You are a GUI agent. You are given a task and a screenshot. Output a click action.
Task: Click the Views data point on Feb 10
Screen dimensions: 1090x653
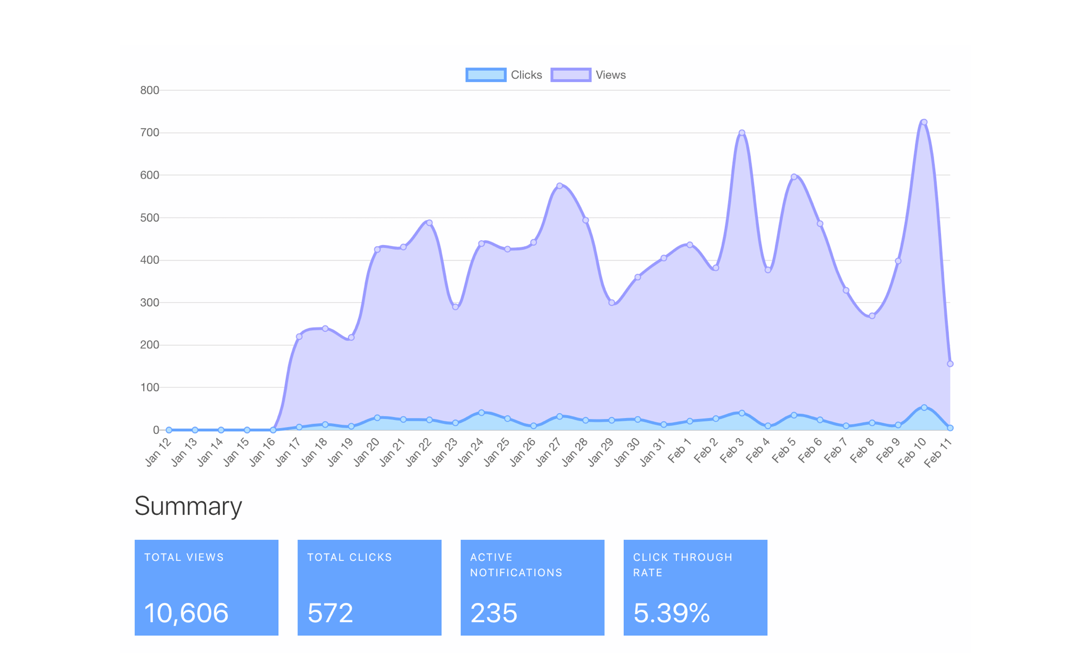(x=924, y=122)
